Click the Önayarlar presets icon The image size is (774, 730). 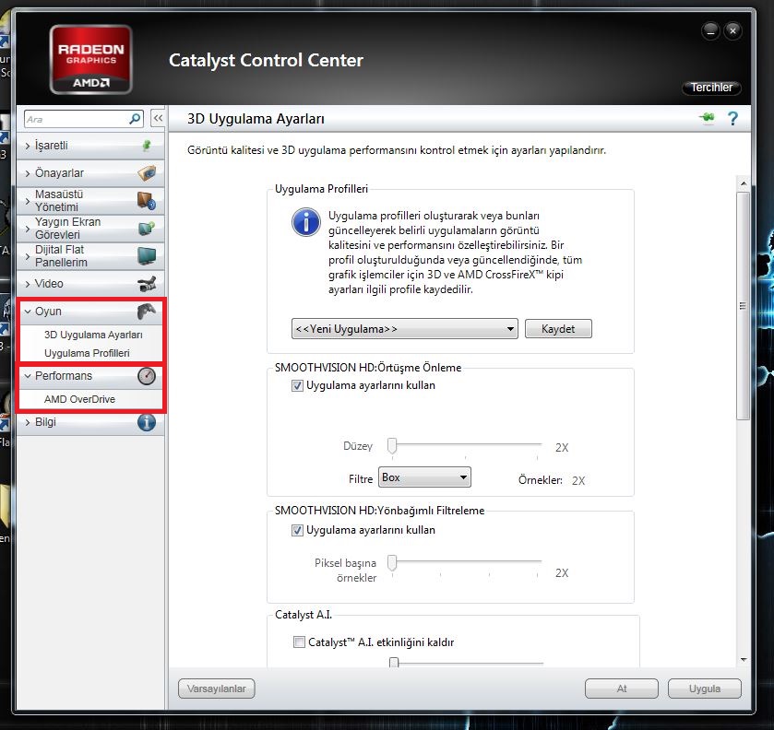147,173
